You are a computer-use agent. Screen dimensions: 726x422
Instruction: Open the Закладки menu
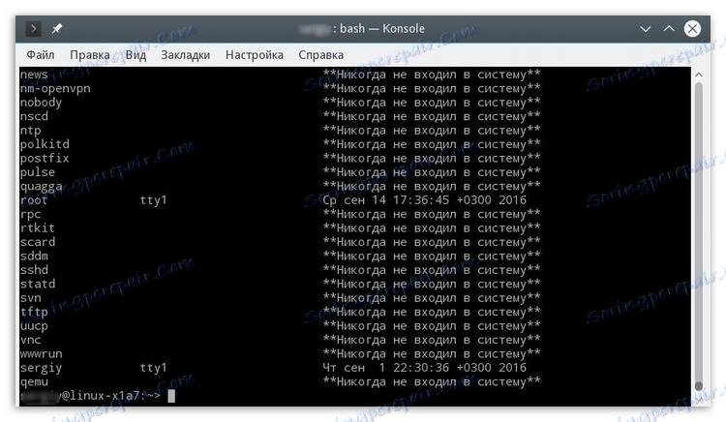pyautogui.click(x=185, y=55)
